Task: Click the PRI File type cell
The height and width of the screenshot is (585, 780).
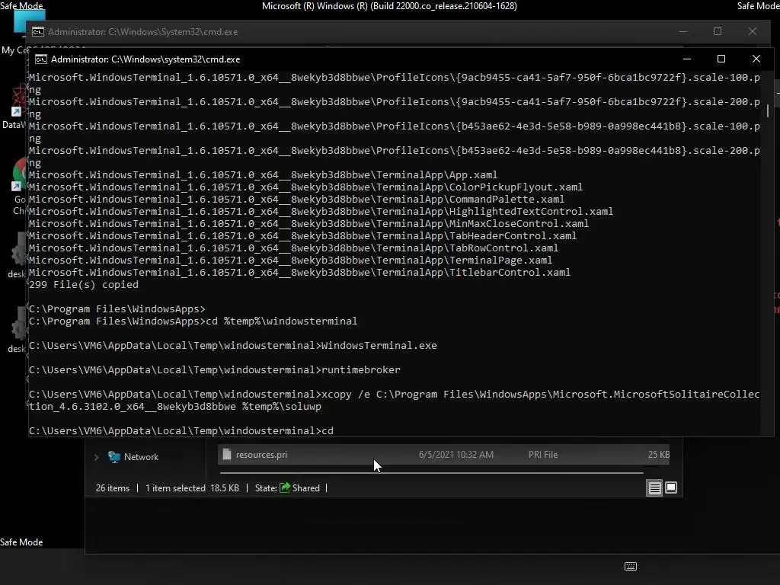Action: point(542,455)
